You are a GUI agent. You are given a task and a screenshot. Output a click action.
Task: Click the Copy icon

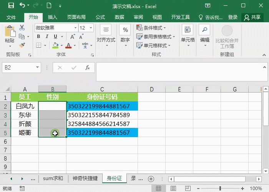(22, 36)
